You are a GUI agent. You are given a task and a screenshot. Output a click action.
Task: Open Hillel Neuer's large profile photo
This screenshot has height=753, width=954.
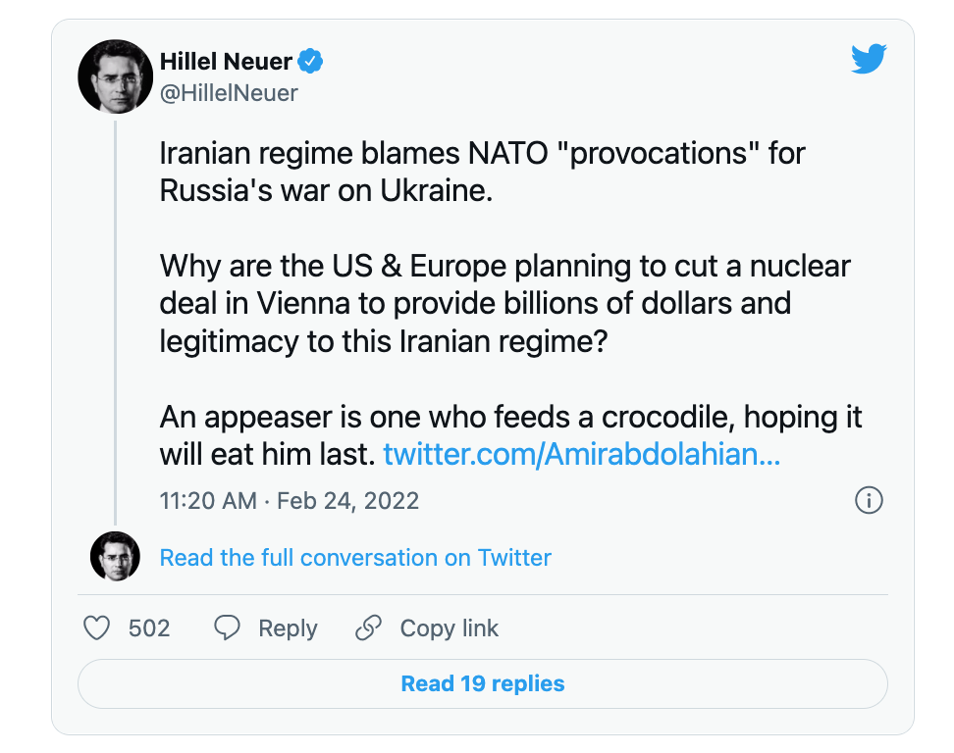pyautogui.click(x=115, y=76)
